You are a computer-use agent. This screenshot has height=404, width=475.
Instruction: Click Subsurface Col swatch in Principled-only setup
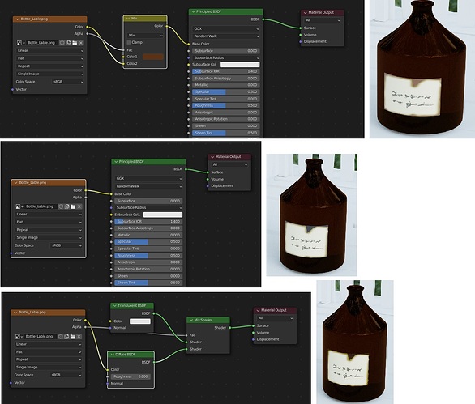coord(163,215)
